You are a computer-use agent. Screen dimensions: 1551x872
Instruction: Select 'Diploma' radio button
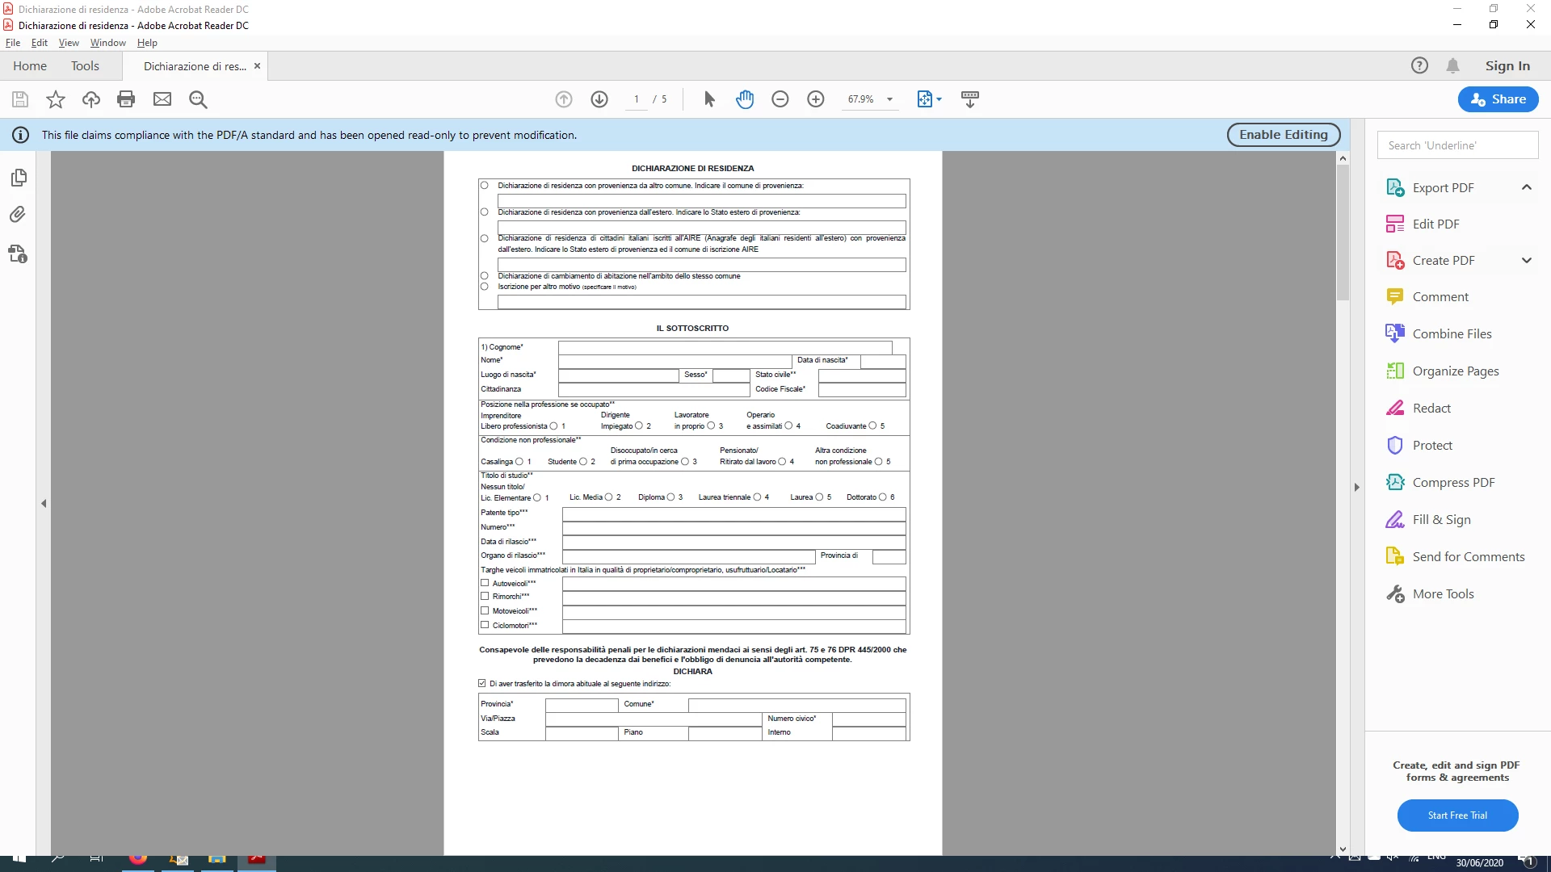(670, 497)
